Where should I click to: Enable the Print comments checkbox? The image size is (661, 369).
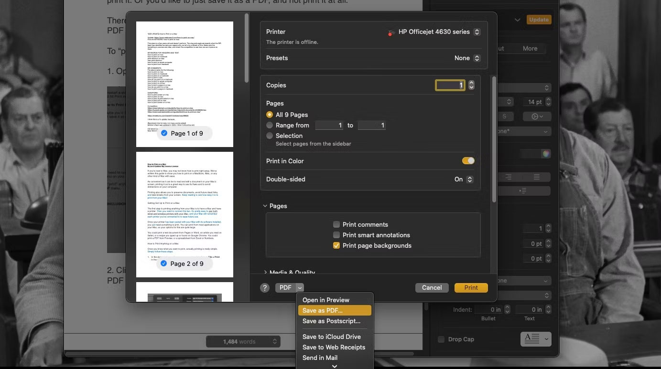[336, 224]
